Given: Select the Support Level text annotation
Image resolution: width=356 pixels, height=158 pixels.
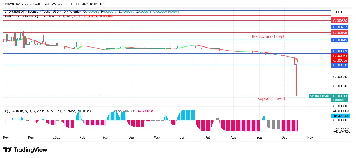Looking at the screenshot, I should (x=271, y=99).
